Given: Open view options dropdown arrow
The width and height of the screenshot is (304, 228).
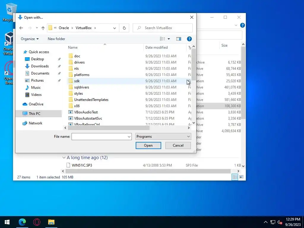Looking at the screenshot, I should [169, 39].
